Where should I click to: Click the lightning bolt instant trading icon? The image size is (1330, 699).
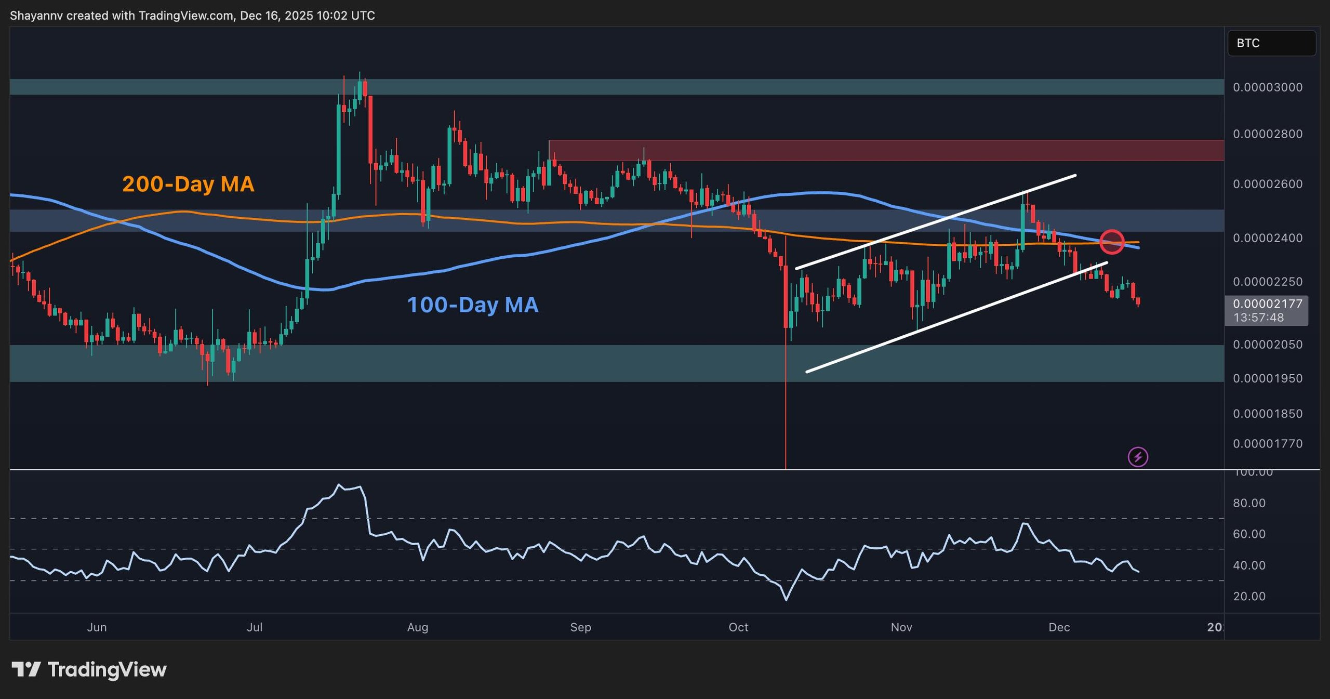click(1138, 456)
